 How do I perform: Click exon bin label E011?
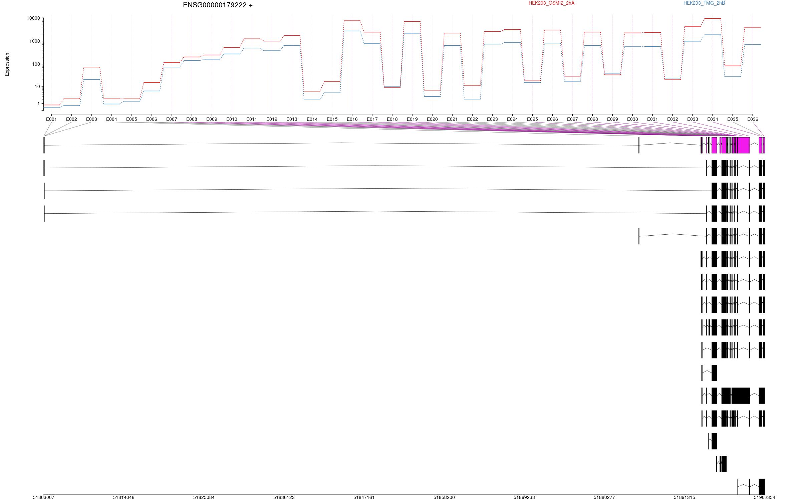click(252, 119)
